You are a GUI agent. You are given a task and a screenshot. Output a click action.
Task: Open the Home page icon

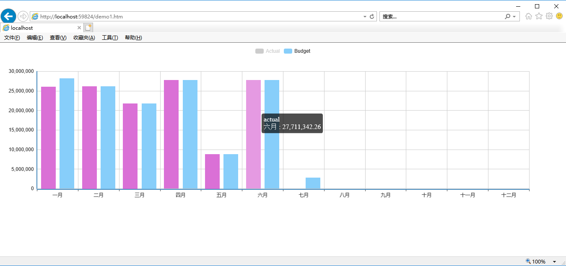[x=529, y=16]
